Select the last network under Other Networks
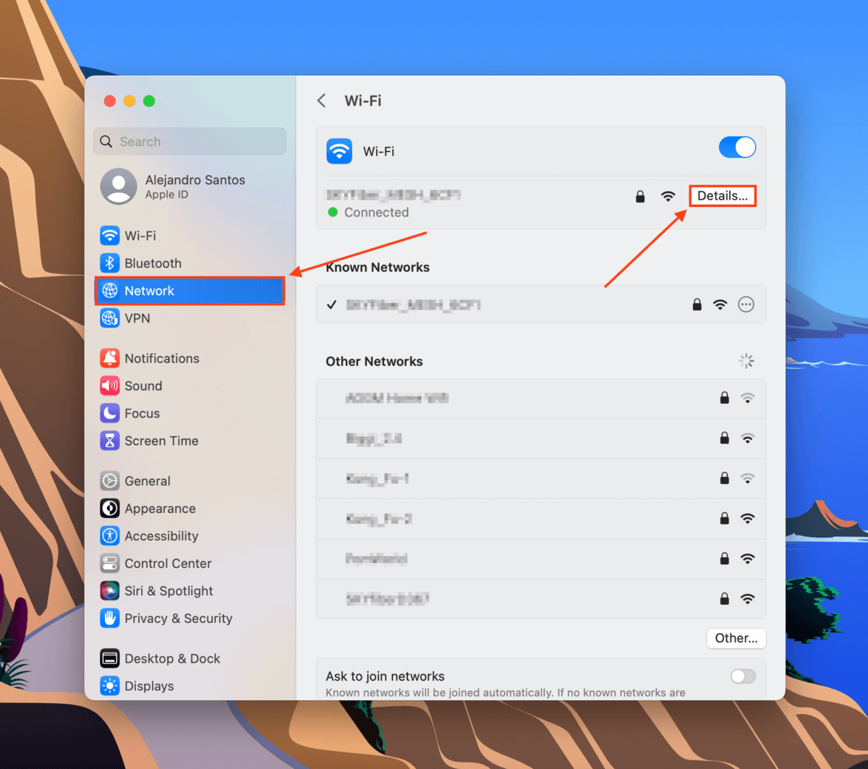868x769 pixels. coord(540,599)
